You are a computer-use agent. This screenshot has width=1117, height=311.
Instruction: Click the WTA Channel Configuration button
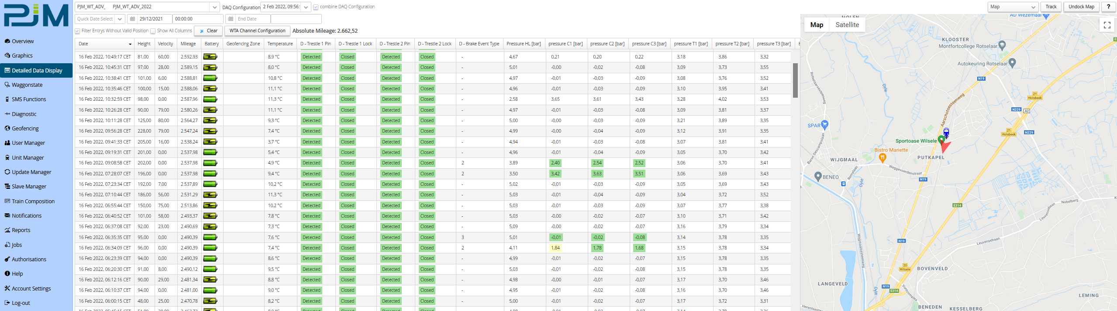[x=257, y=31]
